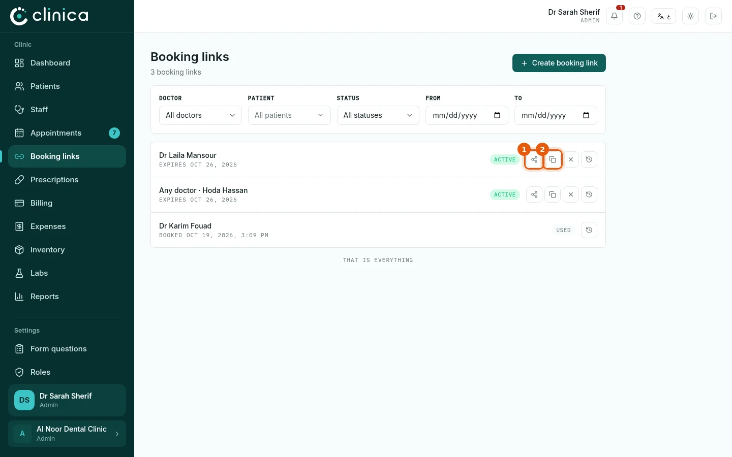Open Roles settings

pyautogui.click(x=67, y=372)
